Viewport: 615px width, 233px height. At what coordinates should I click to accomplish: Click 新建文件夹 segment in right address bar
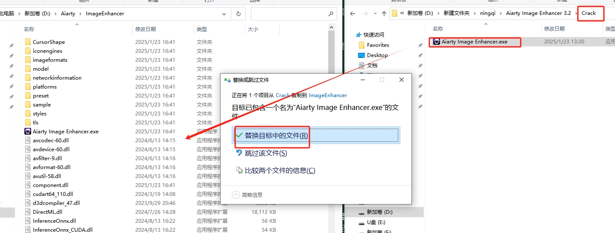pos(456,13)
